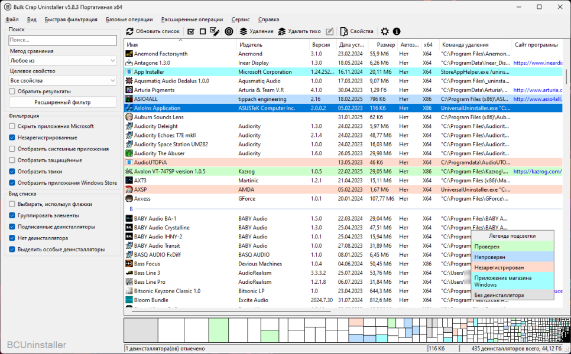Click the deselect-all empty box toolbar icon
Image resolution: width=571 pixels, height=354 pixels.
203,32
